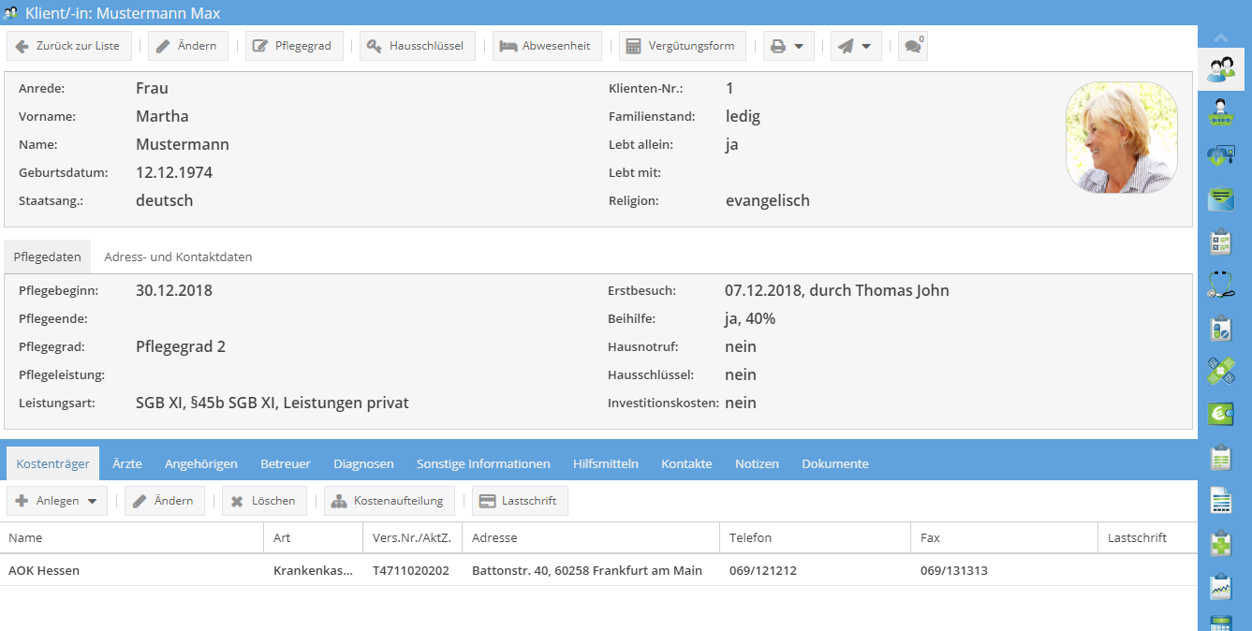Screen dimensions: 1252x631
Task: Open the checklist clipboard sidebar icon
Action: (x=1221, y=242)
